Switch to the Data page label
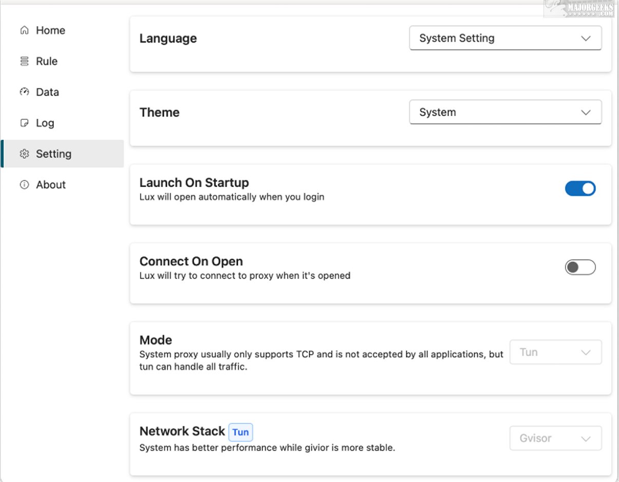The height and width of the screenshot is (482, 619). (x=47, y=92)
